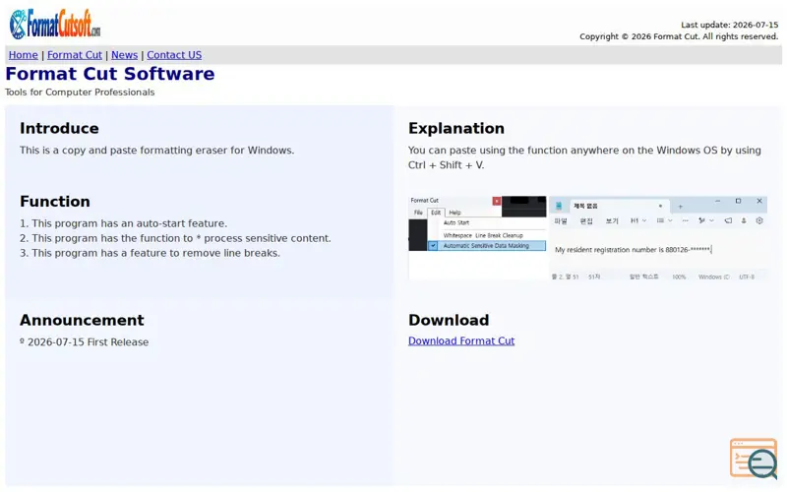The height and width of the screenshot is (492, 787).
Task: Click the Notepad app icon in title bar
Action: pyautogui.click(x=559, y=206)
